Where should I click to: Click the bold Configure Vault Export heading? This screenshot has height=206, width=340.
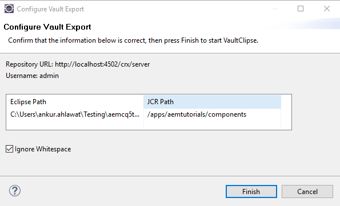pyautogui.click(x=47, y=27)
